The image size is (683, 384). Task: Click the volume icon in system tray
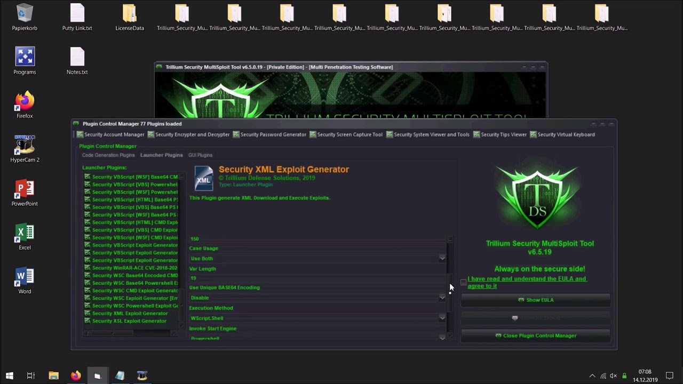coord(614,376)
